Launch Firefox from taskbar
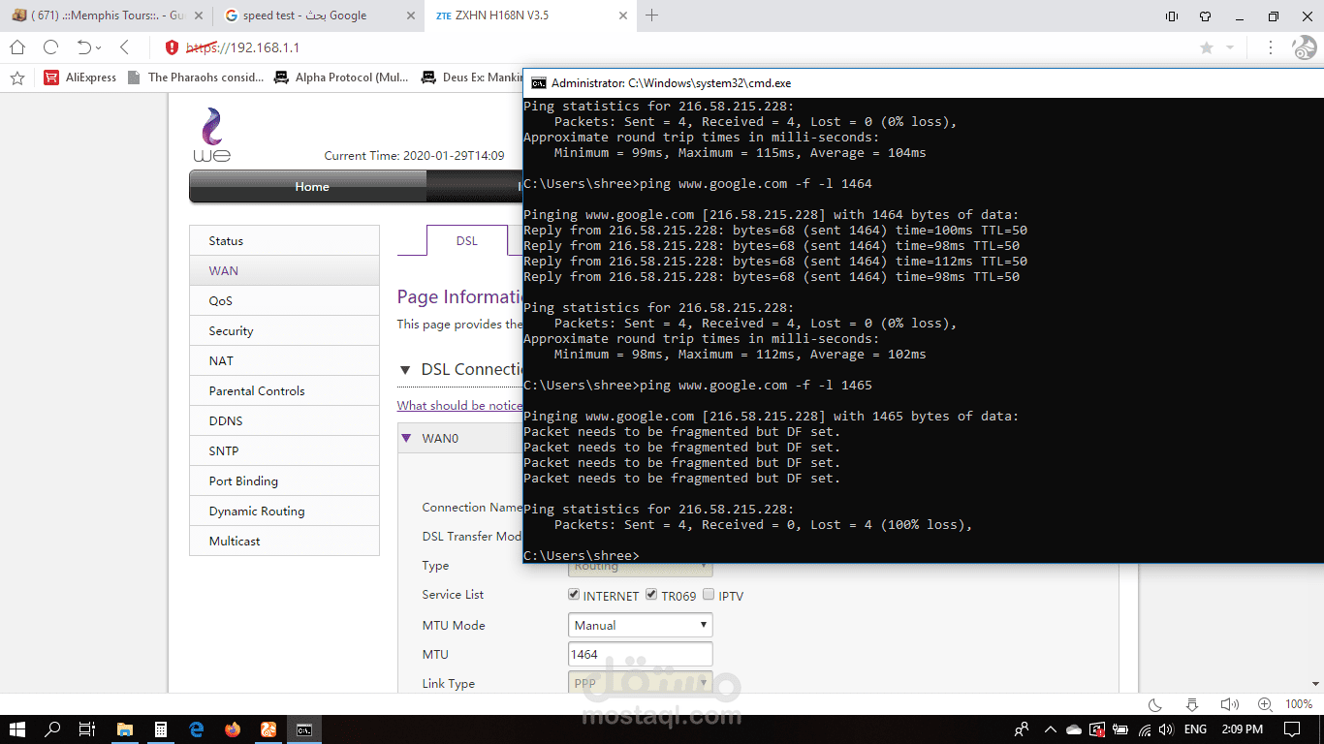This screenshot has width=1324, height=744. [233, 729]
